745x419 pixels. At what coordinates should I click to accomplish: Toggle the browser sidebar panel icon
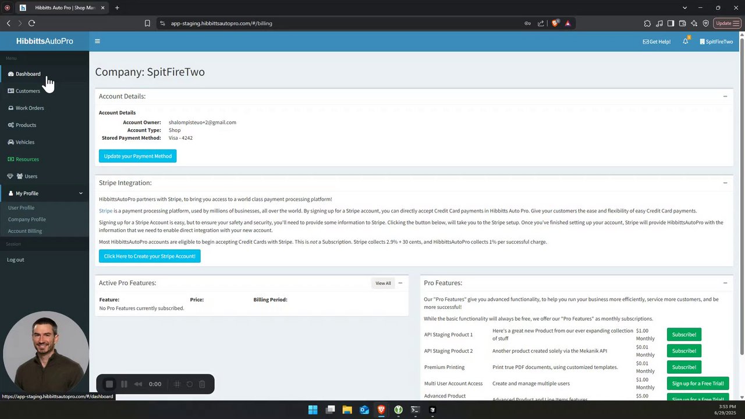click(x=670, y=23)
